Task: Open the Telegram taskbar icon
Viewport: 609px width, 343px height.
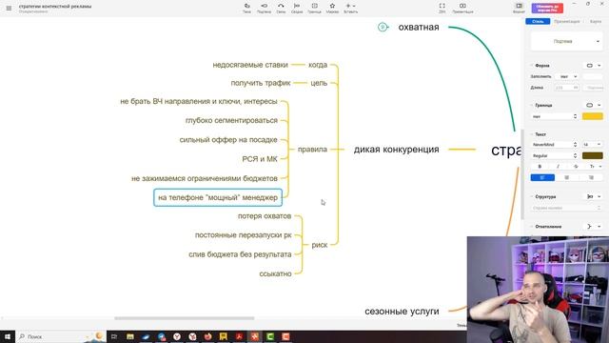Action: click(x=162, y=336)
